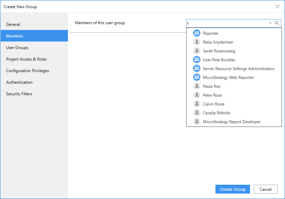Select Sarah Rosenzweig from the suggestions
The image size is (285, 199).
click(219, 51)
